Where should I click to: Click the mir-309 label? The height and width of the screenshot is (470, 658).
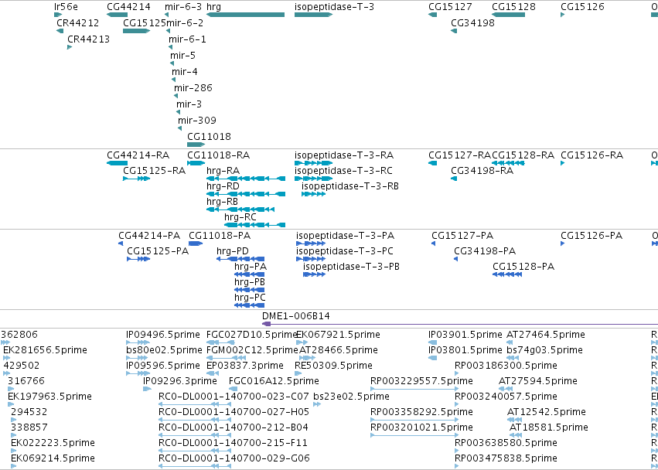197,120
